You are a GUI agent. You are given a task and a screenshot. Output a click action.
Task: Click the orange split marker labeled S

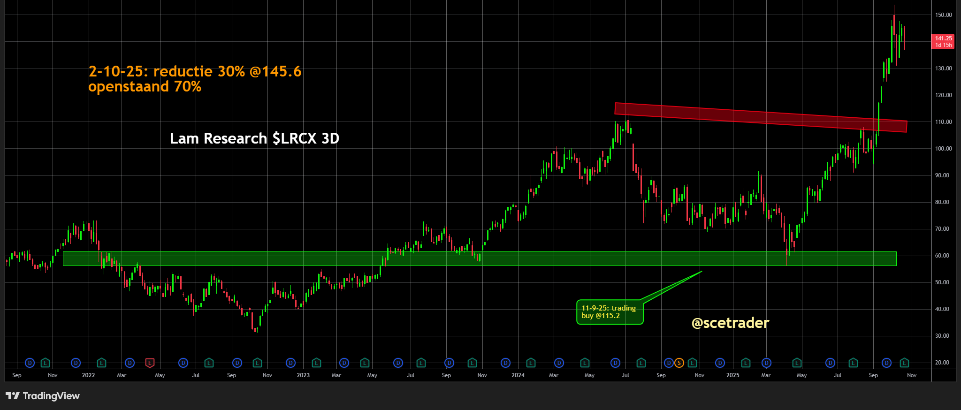(679, 363)
